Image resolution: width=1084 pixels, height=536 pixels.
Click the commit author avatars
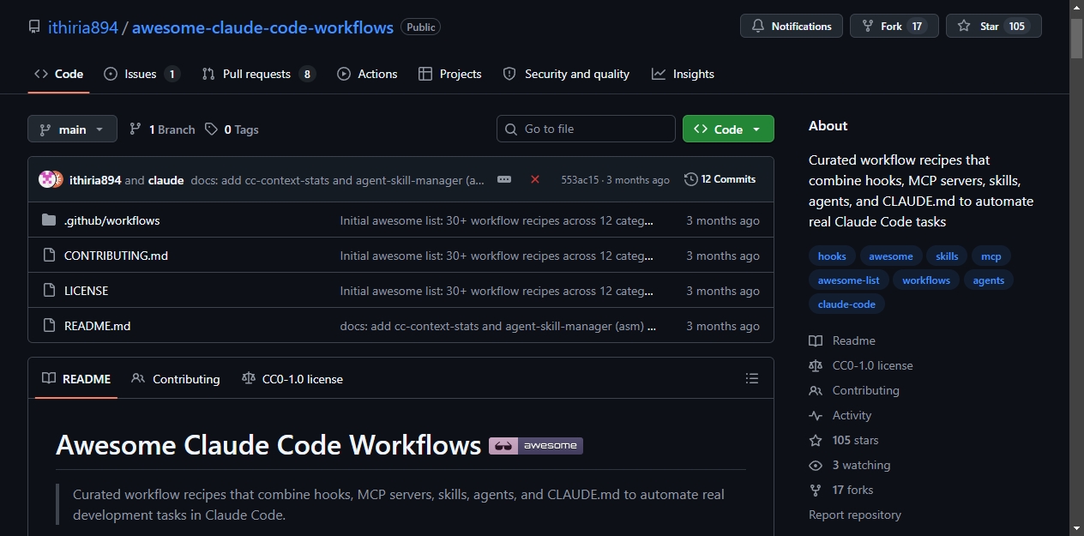pyautogui.click(x=51, y=179)
